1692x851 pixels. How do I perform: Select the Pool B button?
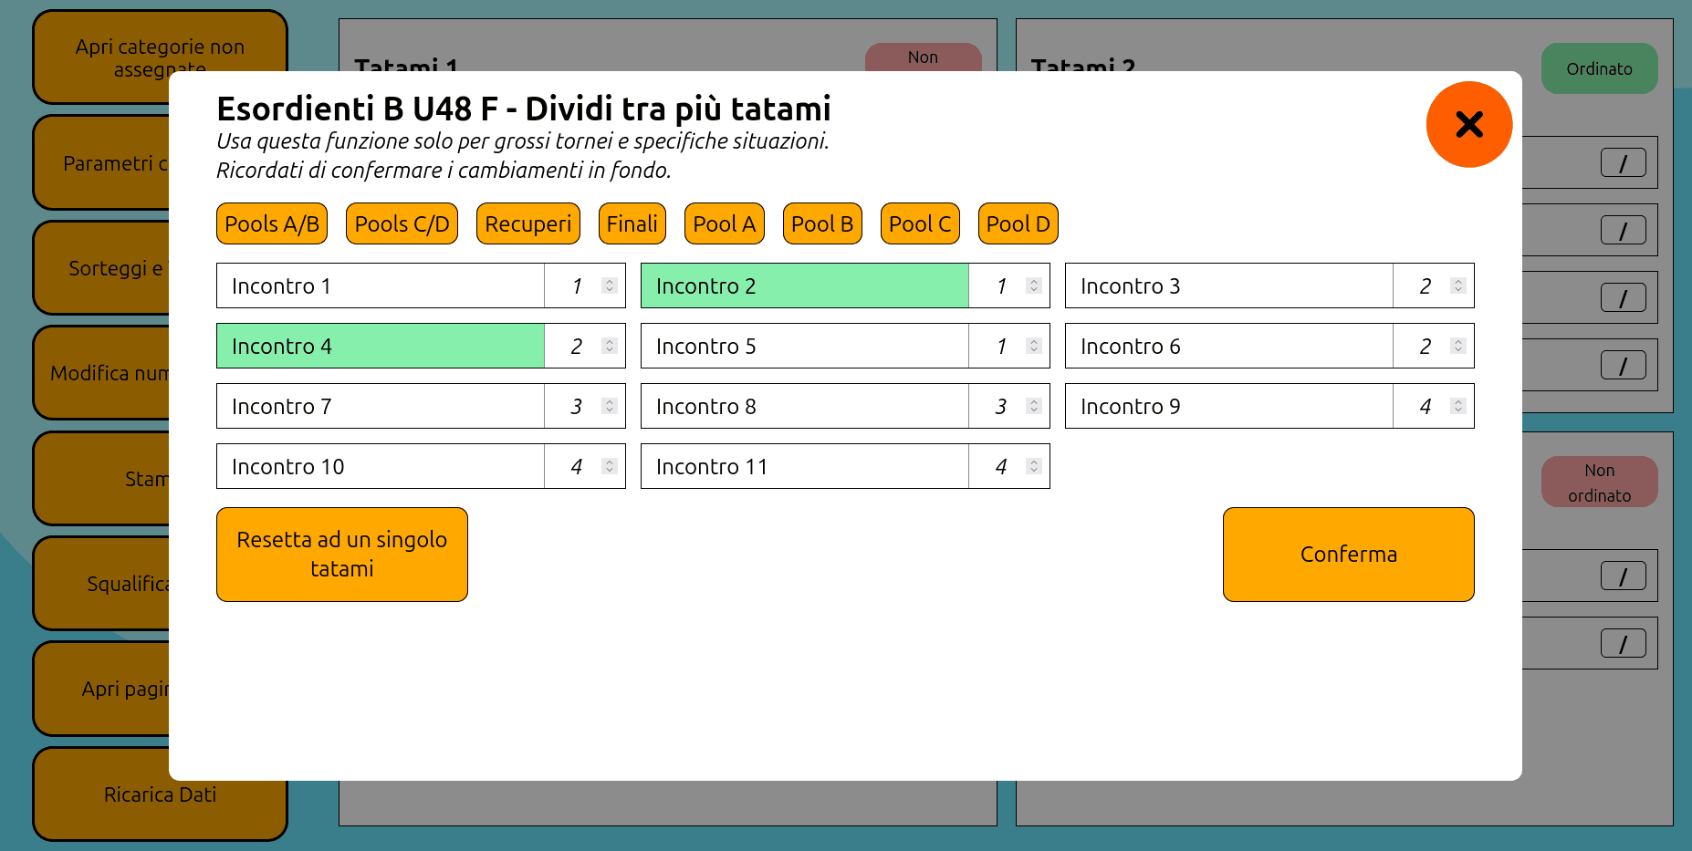point(821,224)
